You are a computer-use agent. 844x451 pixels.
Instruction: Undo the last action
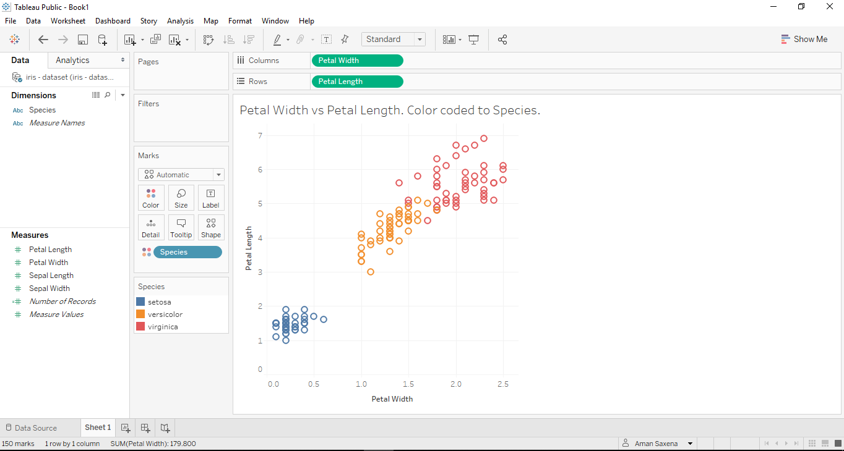(43, 39)
